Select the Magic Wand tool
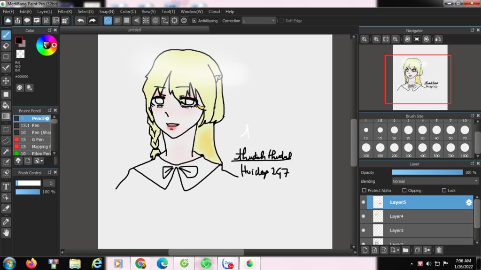 [x=6, y=151]
